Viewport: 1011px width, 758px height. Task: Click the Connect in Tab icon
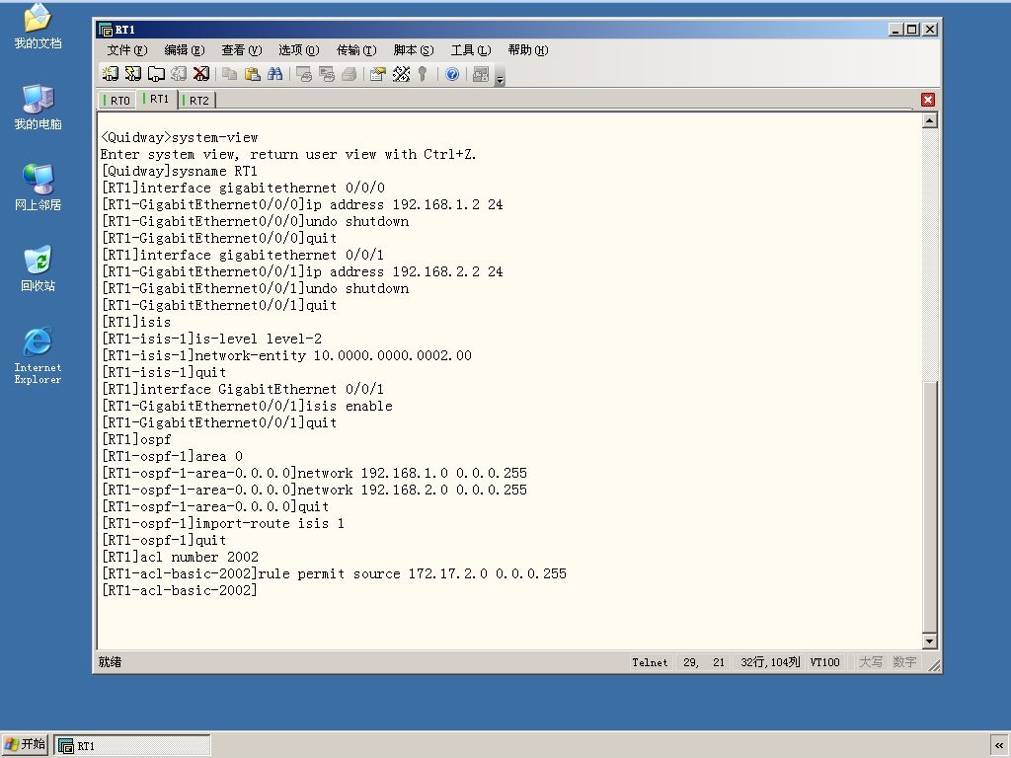point(156,74)
